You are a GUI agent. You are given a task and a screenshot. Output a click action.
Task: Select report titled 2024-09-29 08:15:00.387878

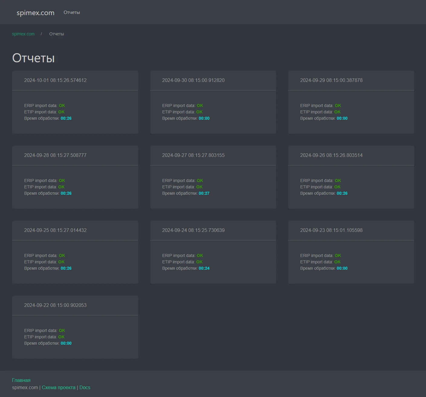pyautogui.click(x=331, y=80)
